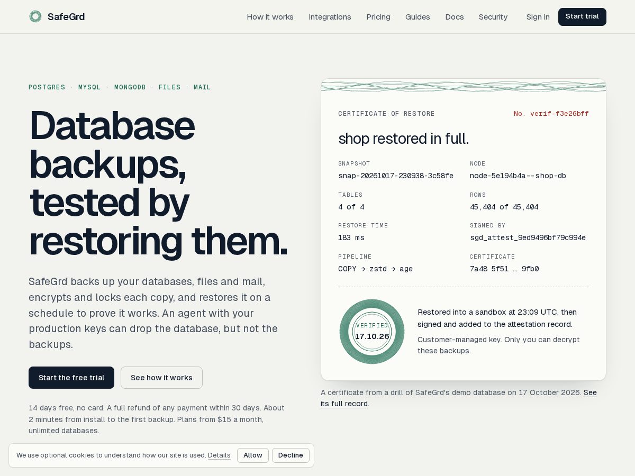Viewport: 635px width, 476px height.
Task: Click Sign in
Action: (538, 17)
